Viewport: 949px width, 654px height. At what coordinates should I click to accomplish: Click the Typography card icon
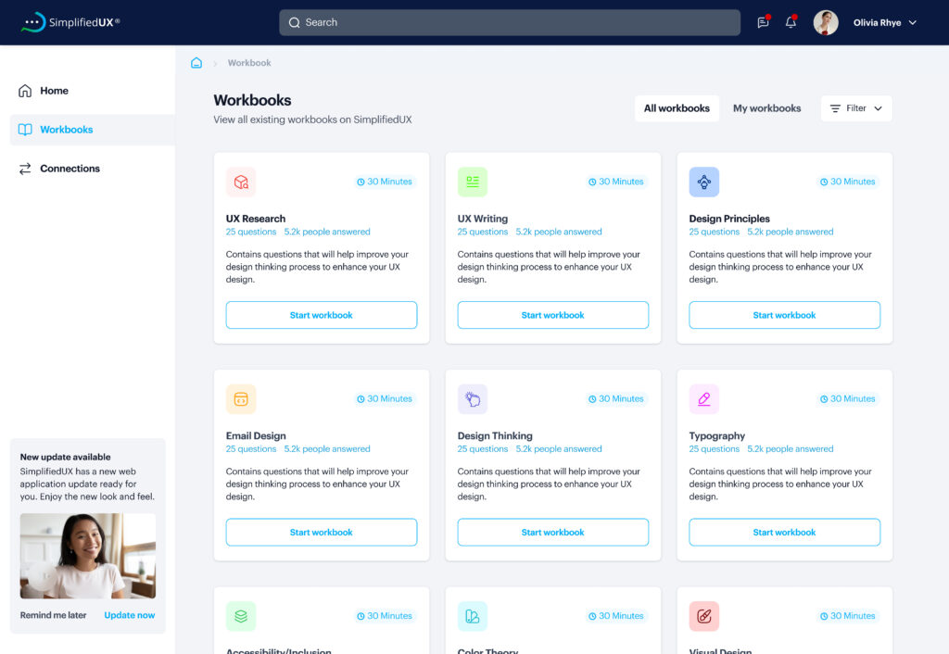pyautogui.click(x=704, y=398)
